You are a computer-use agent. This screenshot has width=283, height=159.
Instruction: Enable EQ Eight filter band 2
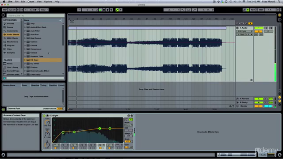[x=64, y=148]
